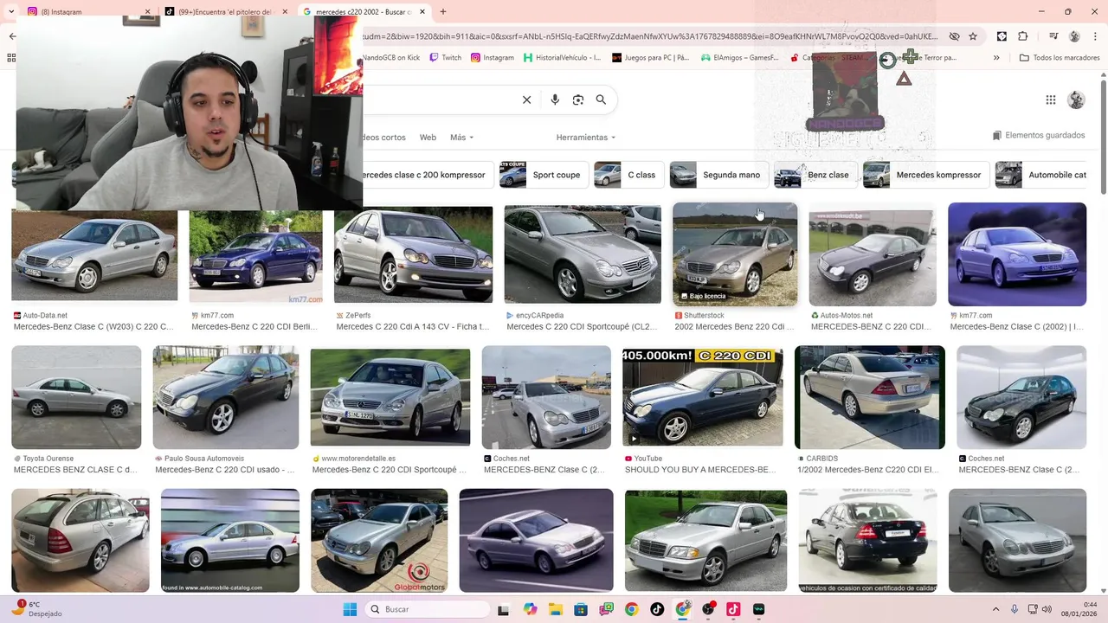Open the ElAmigos GamesF bookmark
The height and width of the screenshot is (623, 1108).
click(740, 58)
